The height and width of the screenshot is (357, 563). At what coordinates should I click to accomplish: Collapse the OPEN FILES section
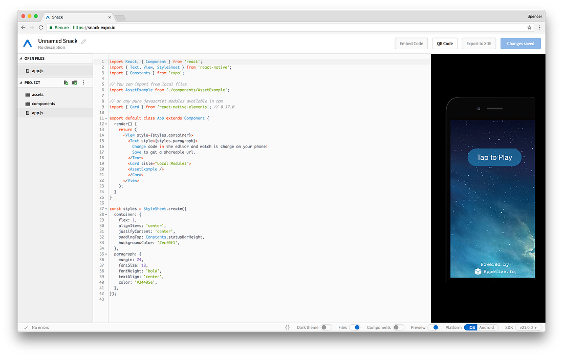click(21, 58)
